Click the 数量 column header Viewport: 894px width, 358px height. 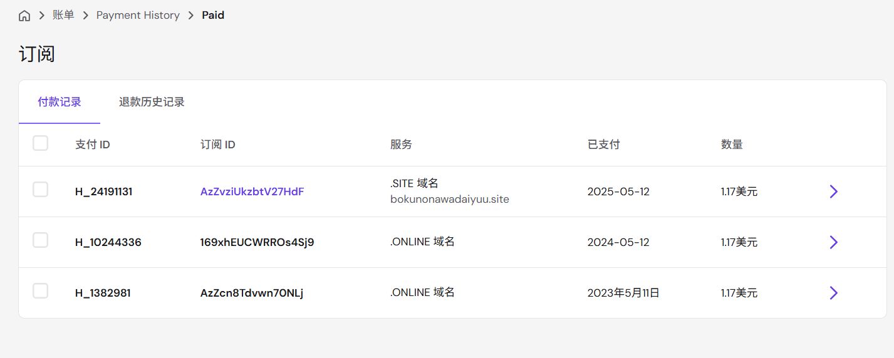(732, 145)
